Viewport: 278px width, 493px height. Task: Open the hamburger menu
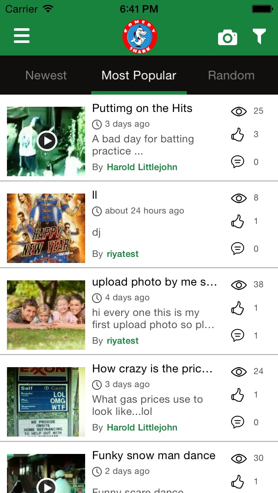(22, 36)
